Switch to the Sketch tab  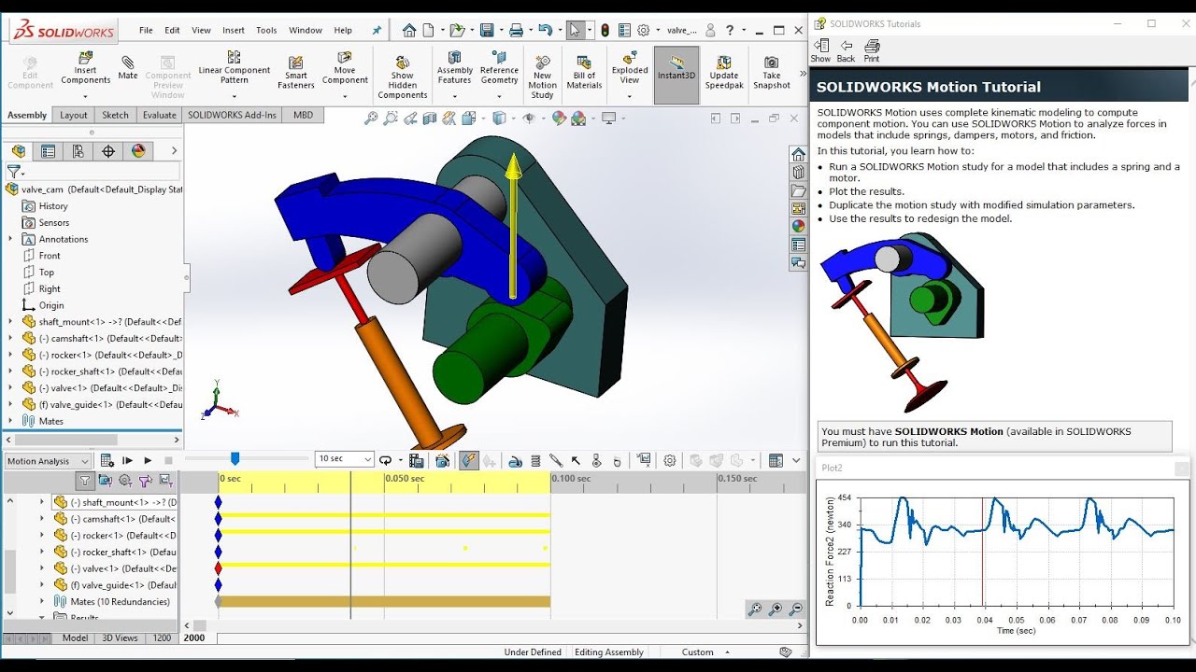[x=115, y=116]
